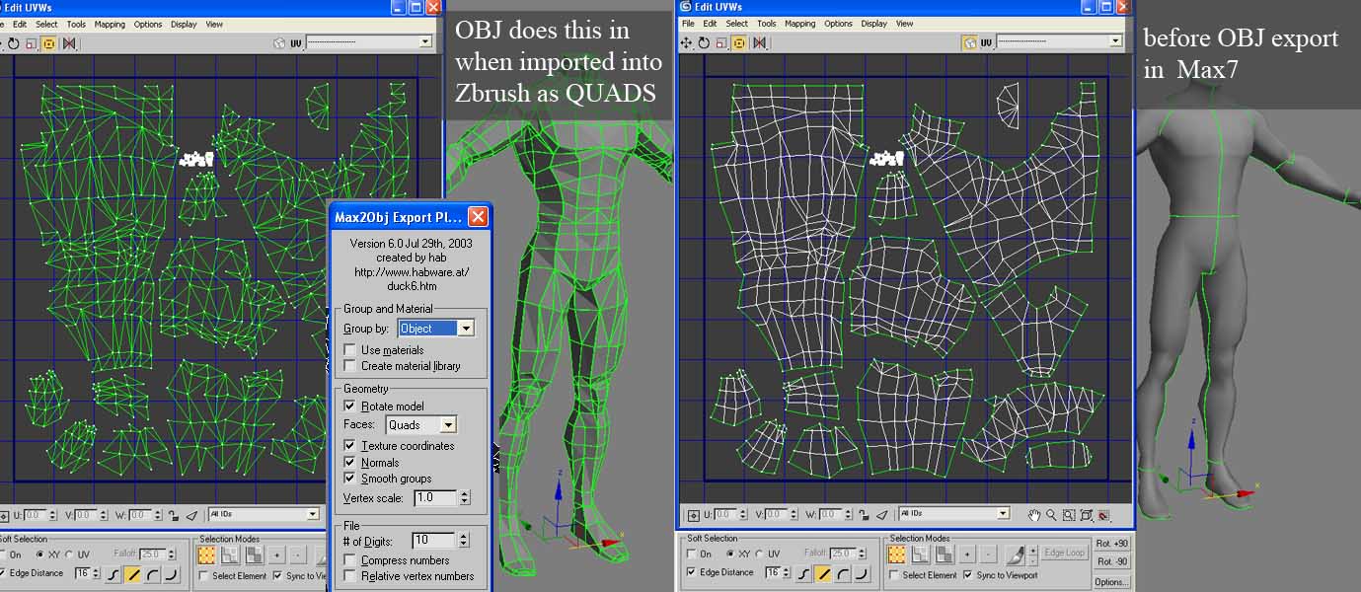The height and width of the screenshot is (592, 1361).
Task: Click Zoom Extents tool in right window
Action: pyautogui.click(x=1086, y=515)
